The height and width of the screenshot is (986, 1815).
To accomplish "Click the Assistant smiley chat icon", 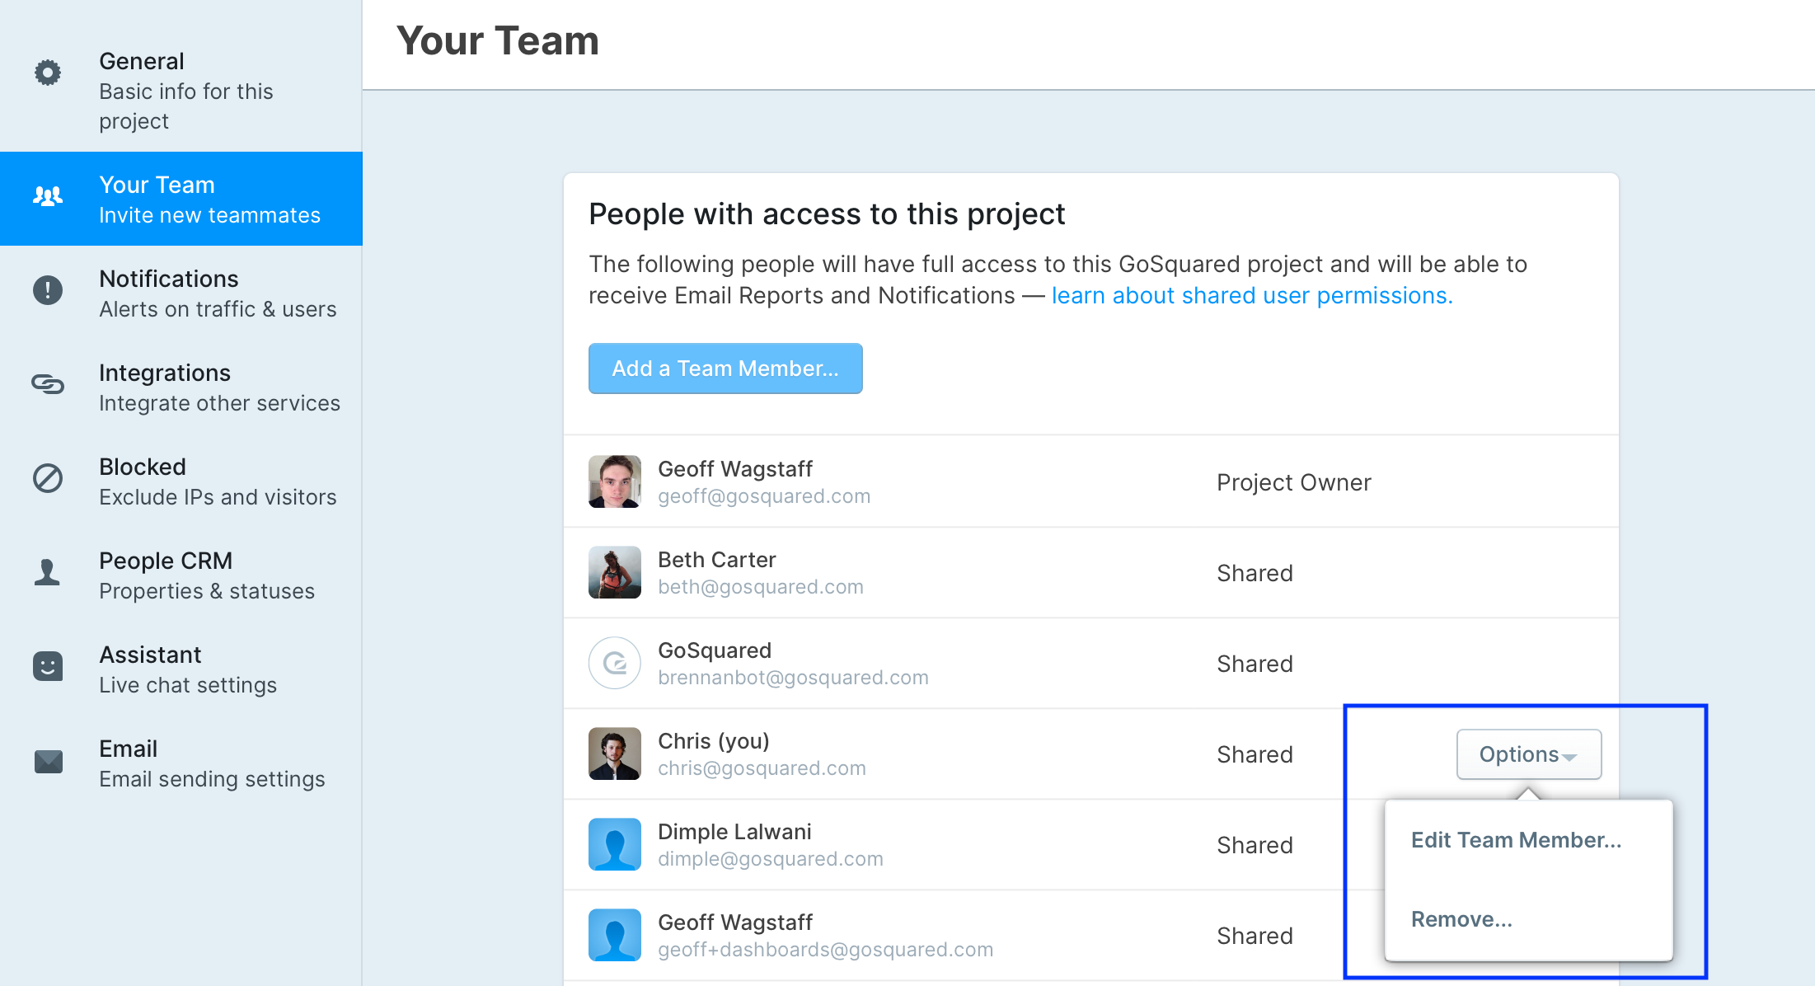I will pyautogui.click(x=48, y=666).
